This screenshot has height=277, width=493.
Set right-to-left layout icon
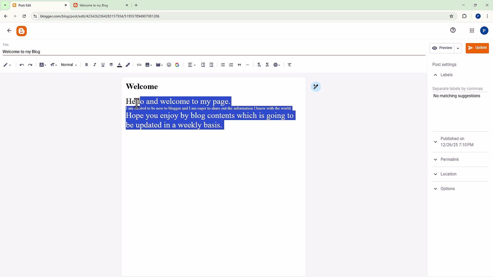point(267,65)
